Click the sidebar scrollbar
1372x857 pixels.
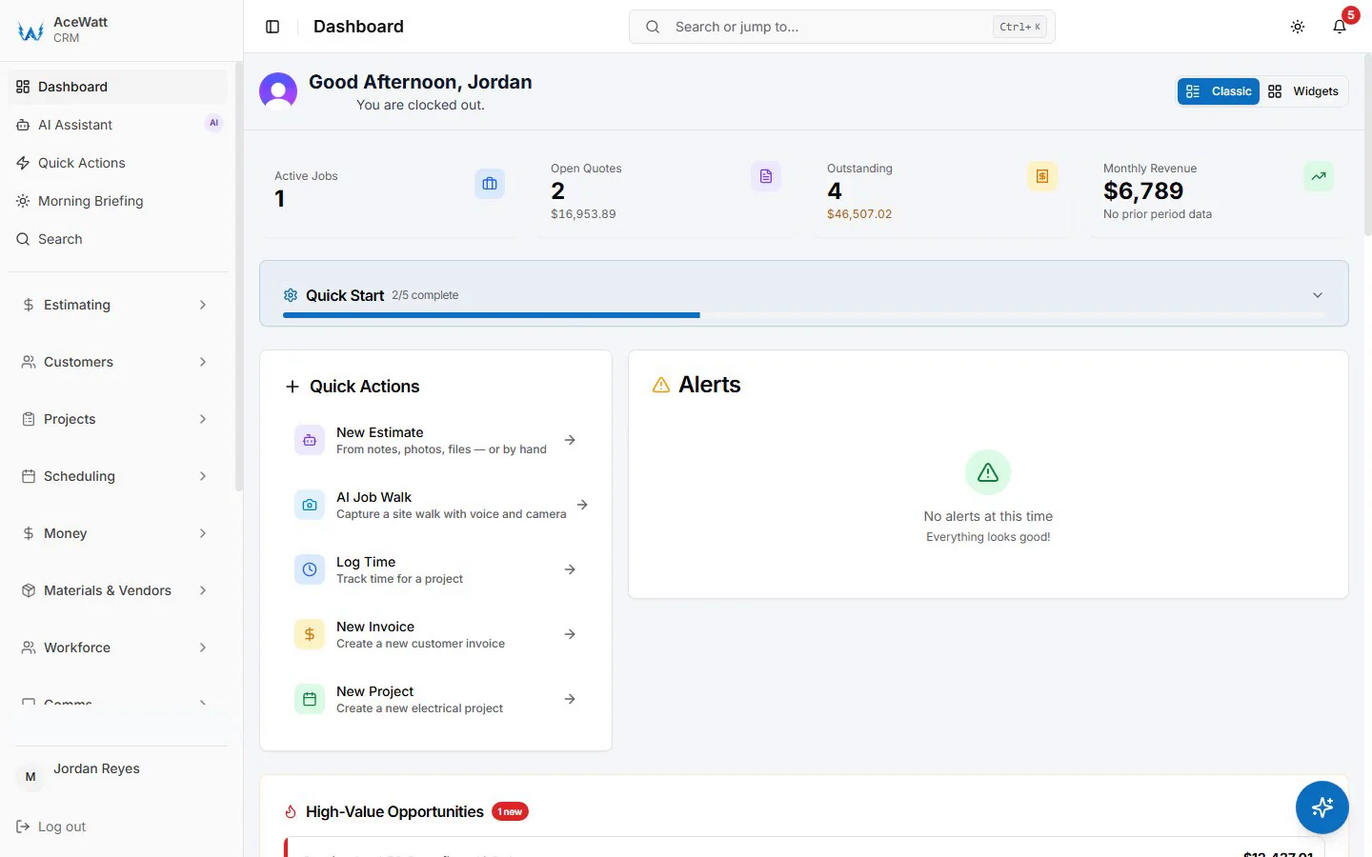238,276
